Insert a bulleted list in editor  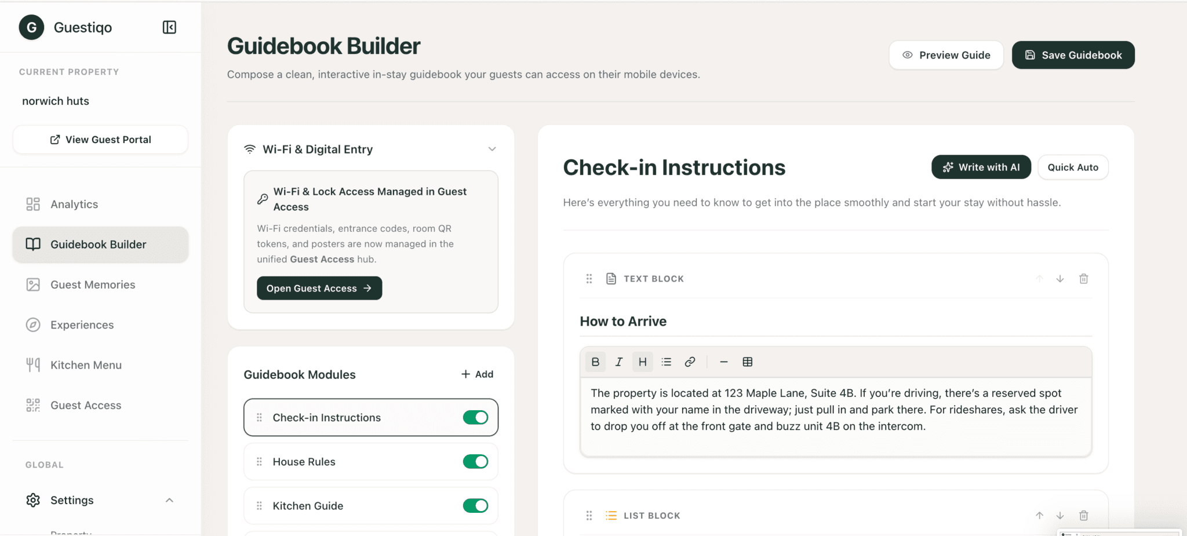coord(667,362)
